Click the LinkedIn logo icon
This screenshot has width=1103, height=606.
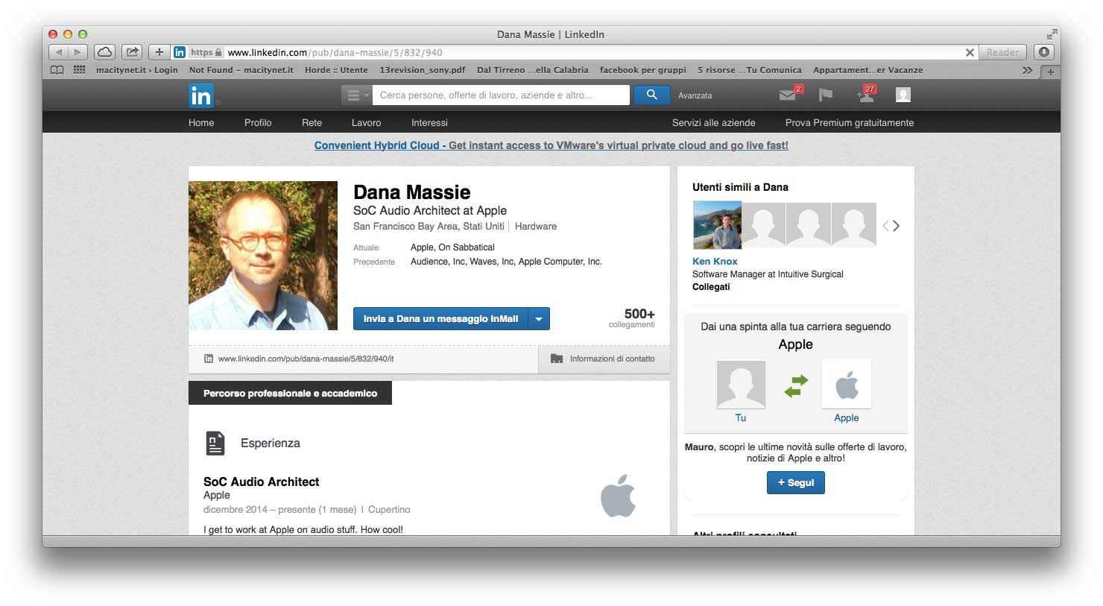[x=200, y=95]
